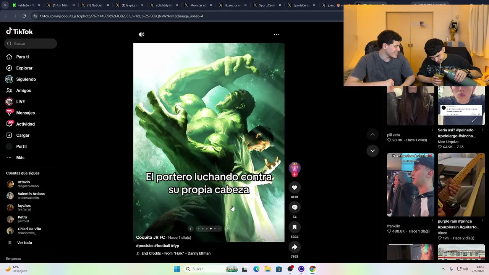Image resolution: width=489 pixels, height=275 pixels.
Task: Open the Hulk End Credits sound page
Action: 173,254
